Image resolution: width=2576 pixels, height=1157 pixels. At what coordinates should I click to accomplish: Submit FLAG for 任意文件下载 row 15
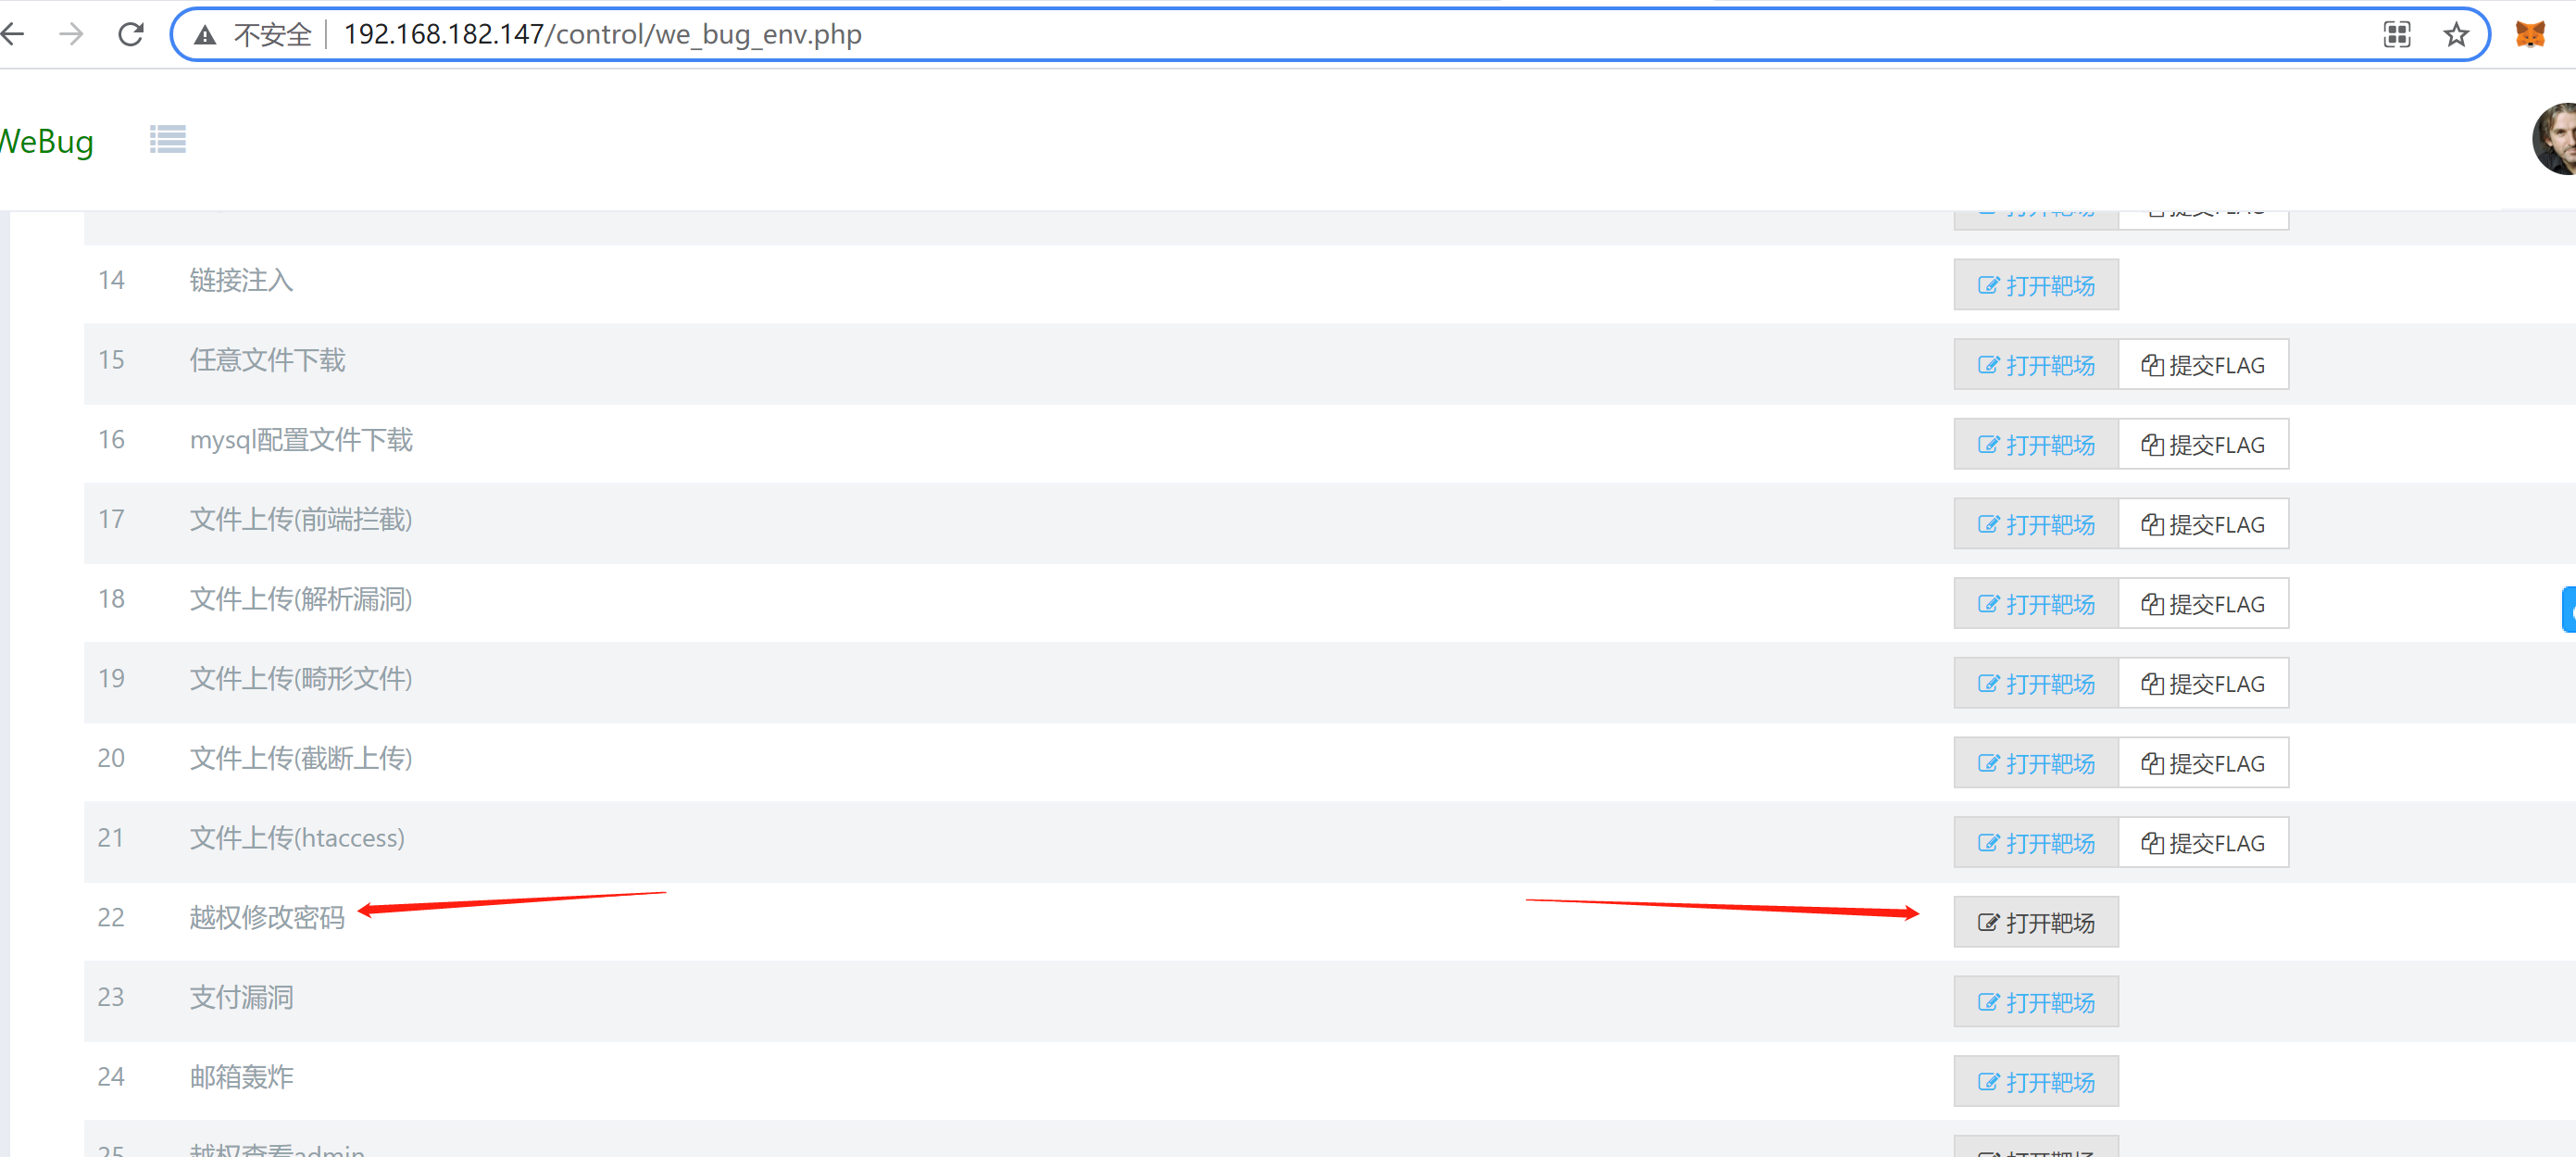[2202, 365]
